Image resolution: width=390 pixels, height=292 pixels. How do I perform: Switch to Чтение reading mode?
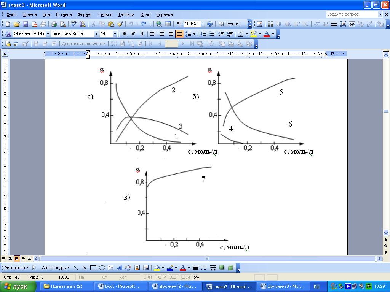coord(229,24)
